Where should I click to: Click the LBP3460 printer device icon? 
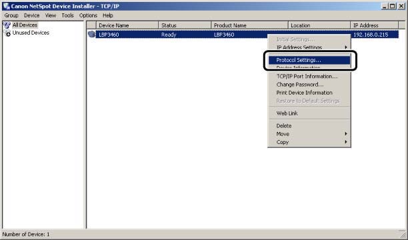pos(91,34)
